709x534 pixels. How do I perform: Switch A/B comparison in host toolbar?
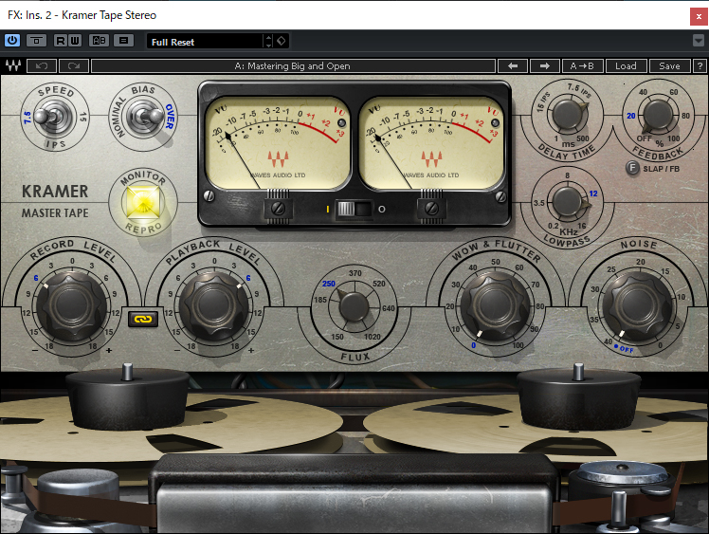(99, 41)
